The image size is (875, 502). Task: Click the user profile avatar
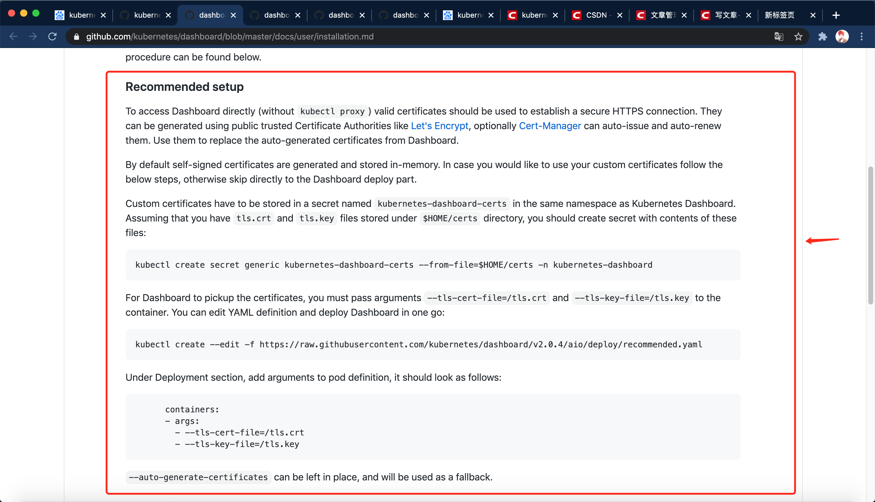[842, 36]
